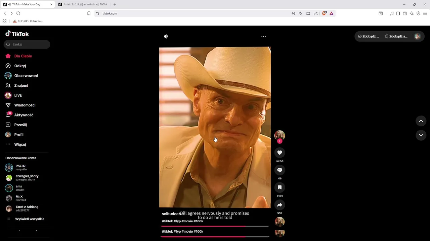Open the top-right profile avatar menu
This screenshot has width=430, height=241.
tap(417, 36)
